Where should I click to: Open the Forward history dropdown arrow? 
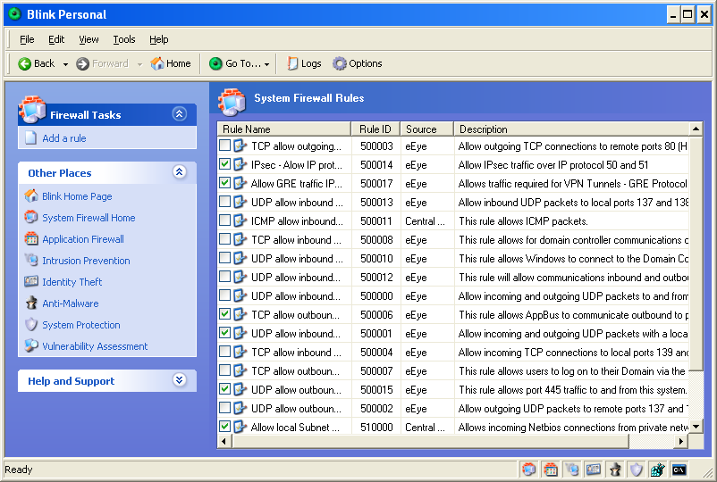pos(139,64)
